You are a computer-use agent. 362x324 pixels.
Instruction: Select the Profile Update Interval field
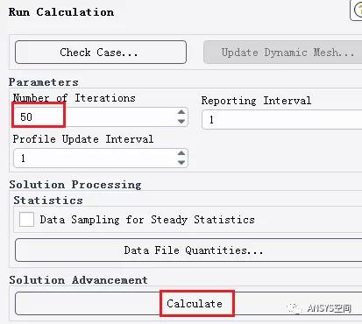click(95, 158)
